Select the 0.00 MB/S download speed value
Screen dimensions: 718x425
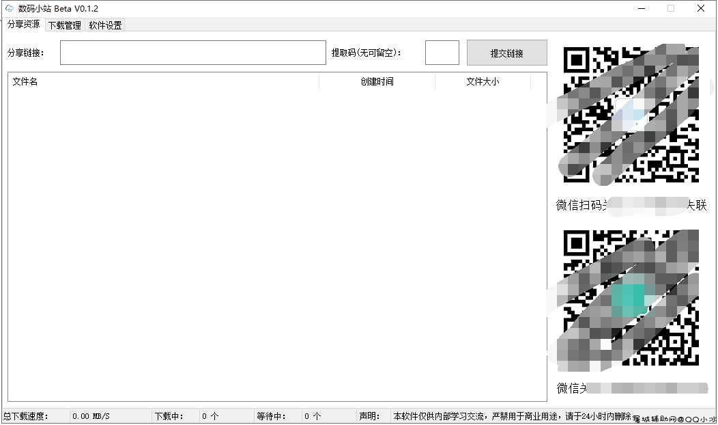click(x=91, y=416)
